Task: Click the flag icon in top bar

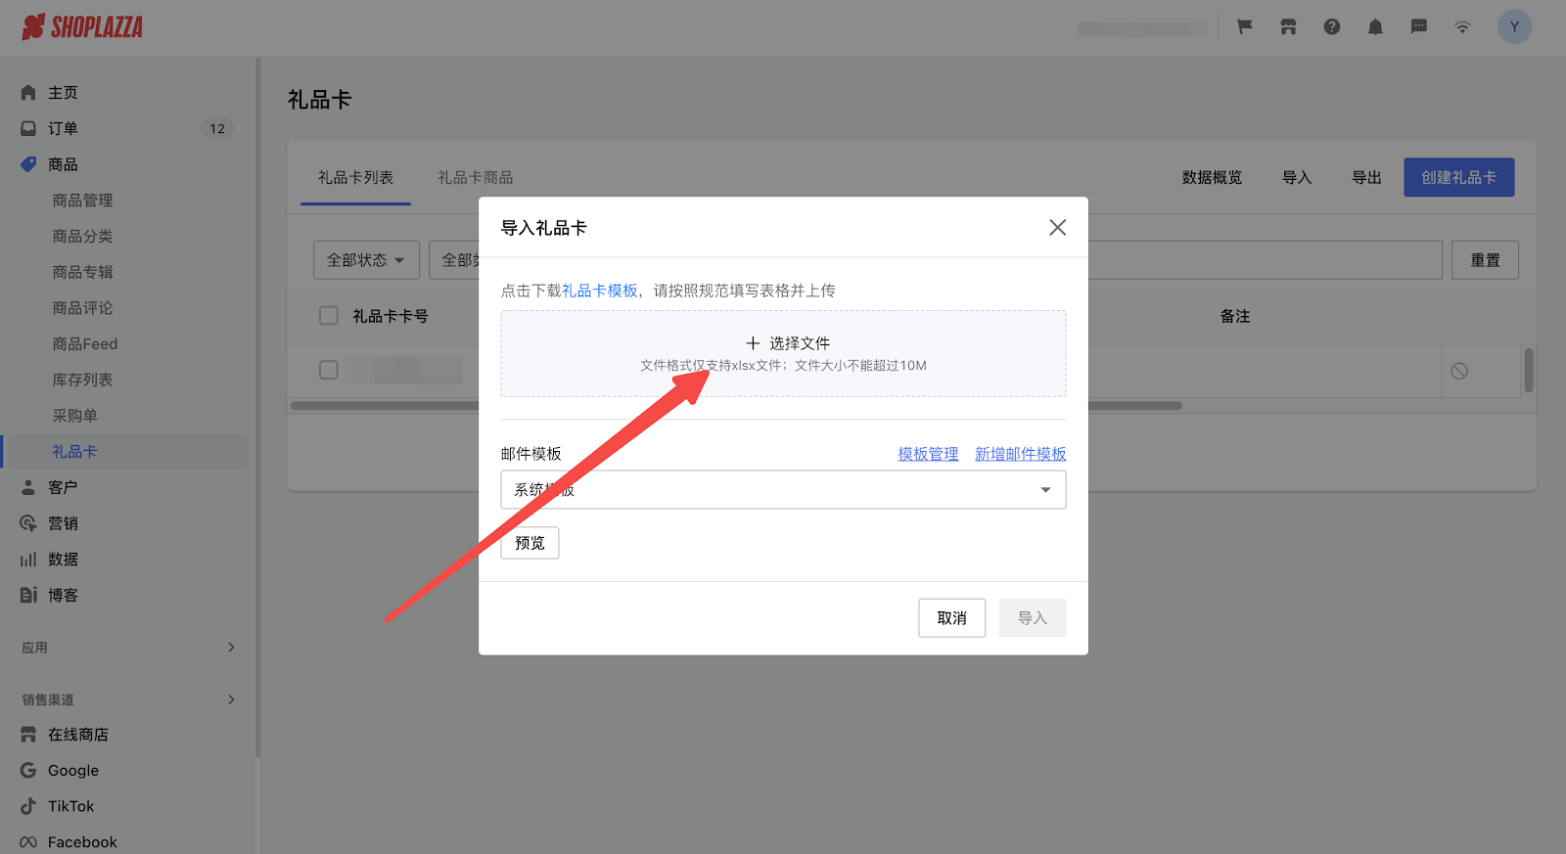Action: click(x=1245, y=27)
